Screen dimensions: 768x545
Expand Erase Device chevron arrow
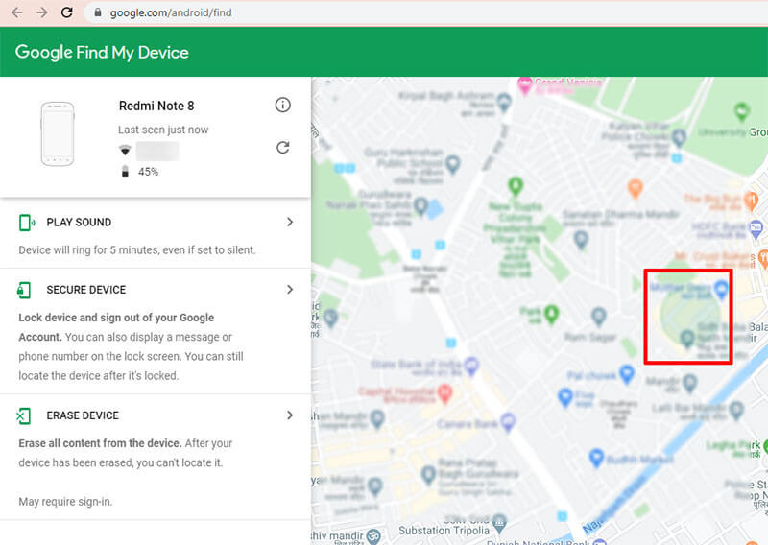(290, 415)
